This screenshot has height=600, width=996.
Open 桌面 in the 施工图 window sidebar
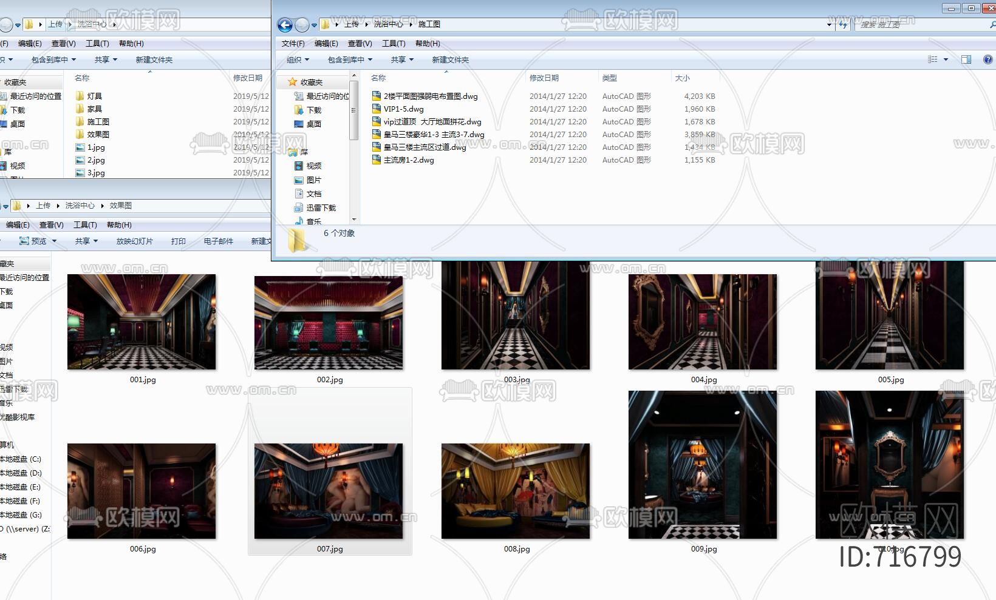pyautogui.click(x=308, y=124)
